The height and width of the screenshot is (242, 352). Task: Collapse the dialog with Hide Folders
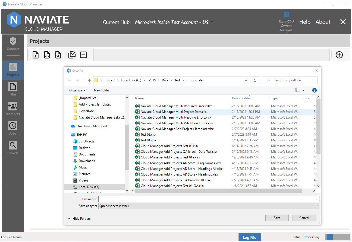79,219
